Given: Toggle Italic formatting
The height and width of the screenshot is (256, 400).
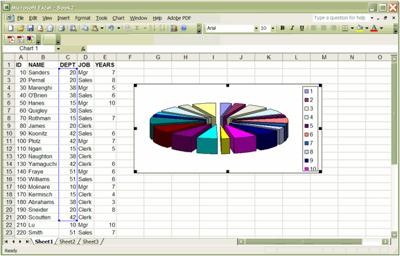Looking at the screenshot, I should [x=292, y=28].
